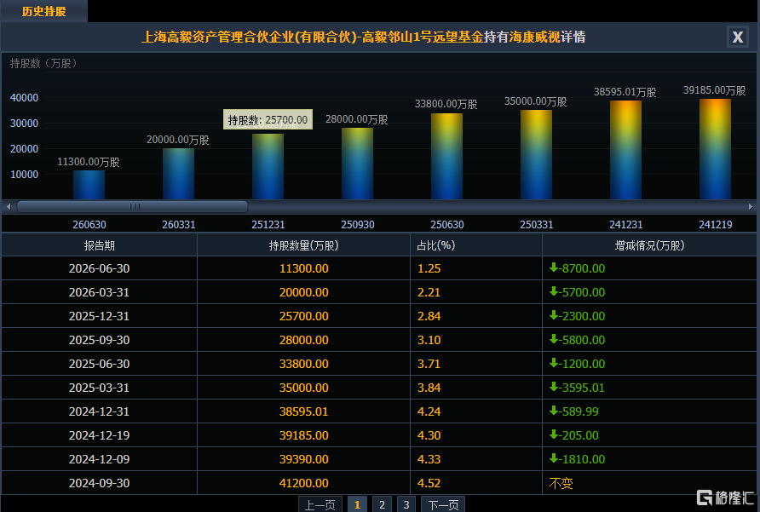Click holdings value 20000.00 in table
Viewport: 760px width, 512px height.
(x=304, y=292)
